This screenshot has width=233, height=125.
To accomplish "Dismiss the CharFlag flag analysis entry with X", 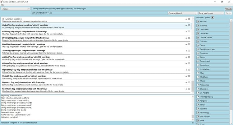I will tap(189, 31).
